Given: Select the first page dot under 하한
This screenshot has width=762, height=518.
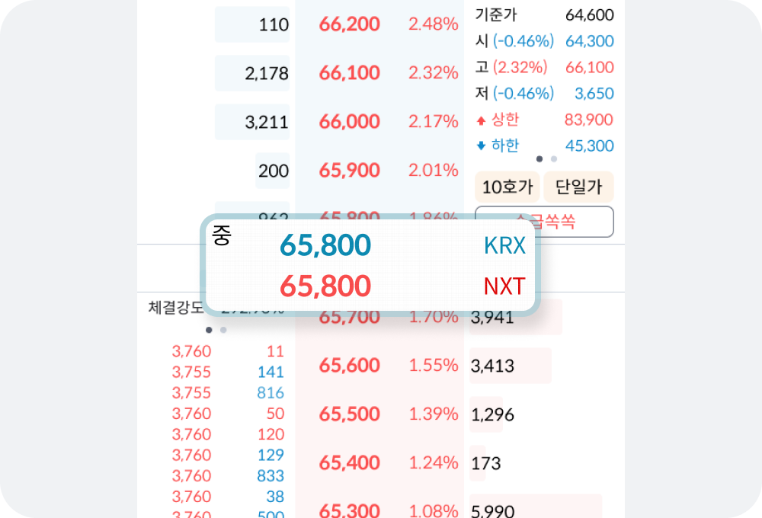Looking at the screenshot, I should (539, 159).
